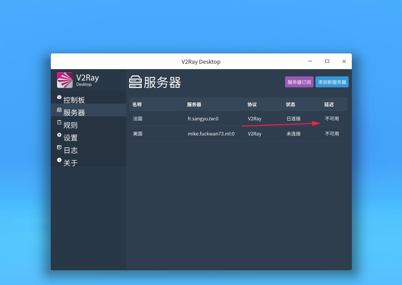This screenshot has width=402, height=285.
Task: Click the 服务器订阅 button
Action: [x=299, y=82]
